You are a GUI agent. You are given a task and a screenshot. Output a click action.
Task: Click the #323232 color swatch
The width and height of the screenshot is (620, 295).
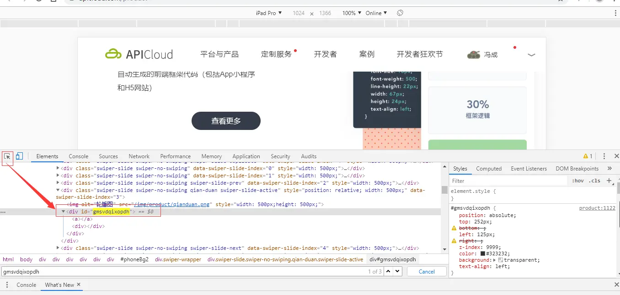tap(482, 254)
